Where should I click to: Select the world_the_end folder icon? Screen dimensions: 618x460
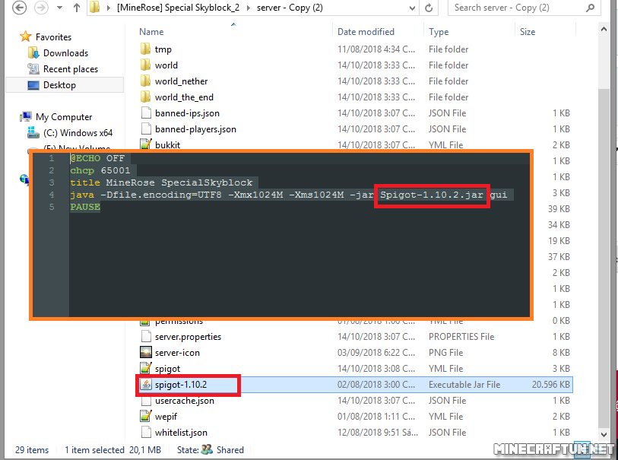pyautogui.click(x=145, y=97)
